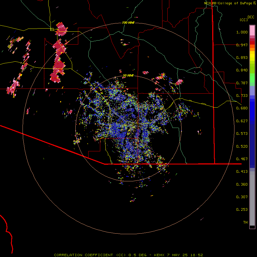The width and height of the screenshot is (257, 257).
Task: Click the Correlation Coefficient KEMX caption text
Action: click(128, 255)
